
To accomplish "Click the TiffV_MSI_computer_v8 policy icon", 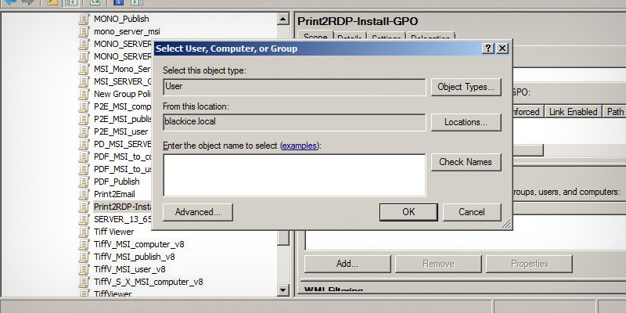I will 85,244.
